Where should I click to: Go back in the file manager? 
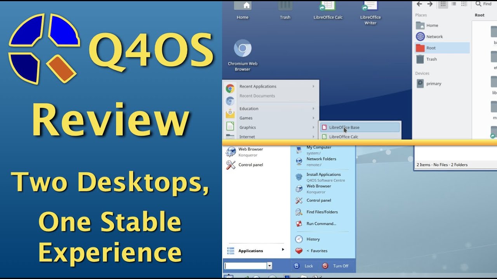pos(419,4)
